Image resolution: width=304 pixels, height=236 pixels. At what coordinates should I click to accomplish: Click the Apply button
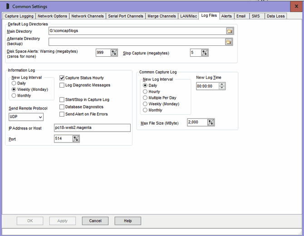[63, 221]
